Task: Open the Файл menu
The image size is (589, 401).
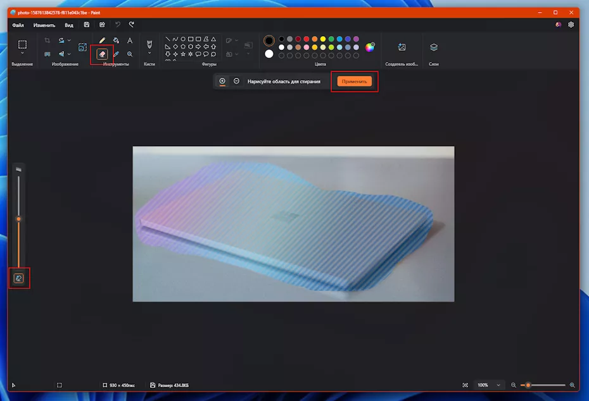Action: (18, 25)
